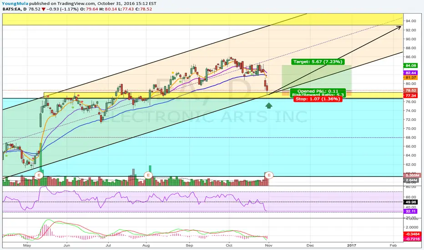Click the Jul label on time axis

(x=108, y=245)
